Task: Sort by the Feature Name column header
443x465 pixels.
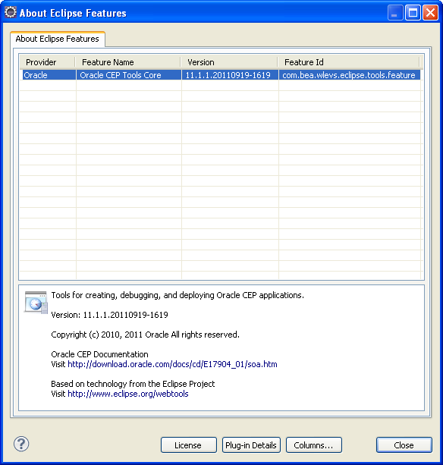Action: [127, 62]
